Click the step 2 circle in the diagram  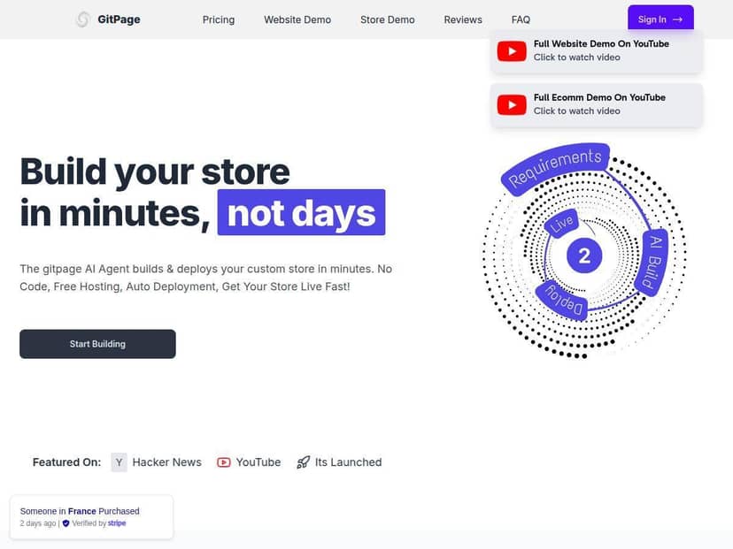(585, 255)
